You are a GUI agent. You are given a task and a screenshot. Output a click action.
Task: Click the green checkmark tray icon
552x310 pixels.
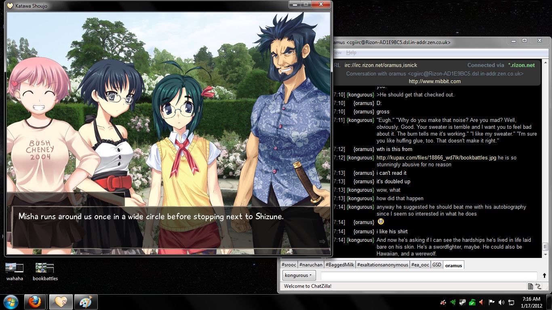(x=472, y=302)
